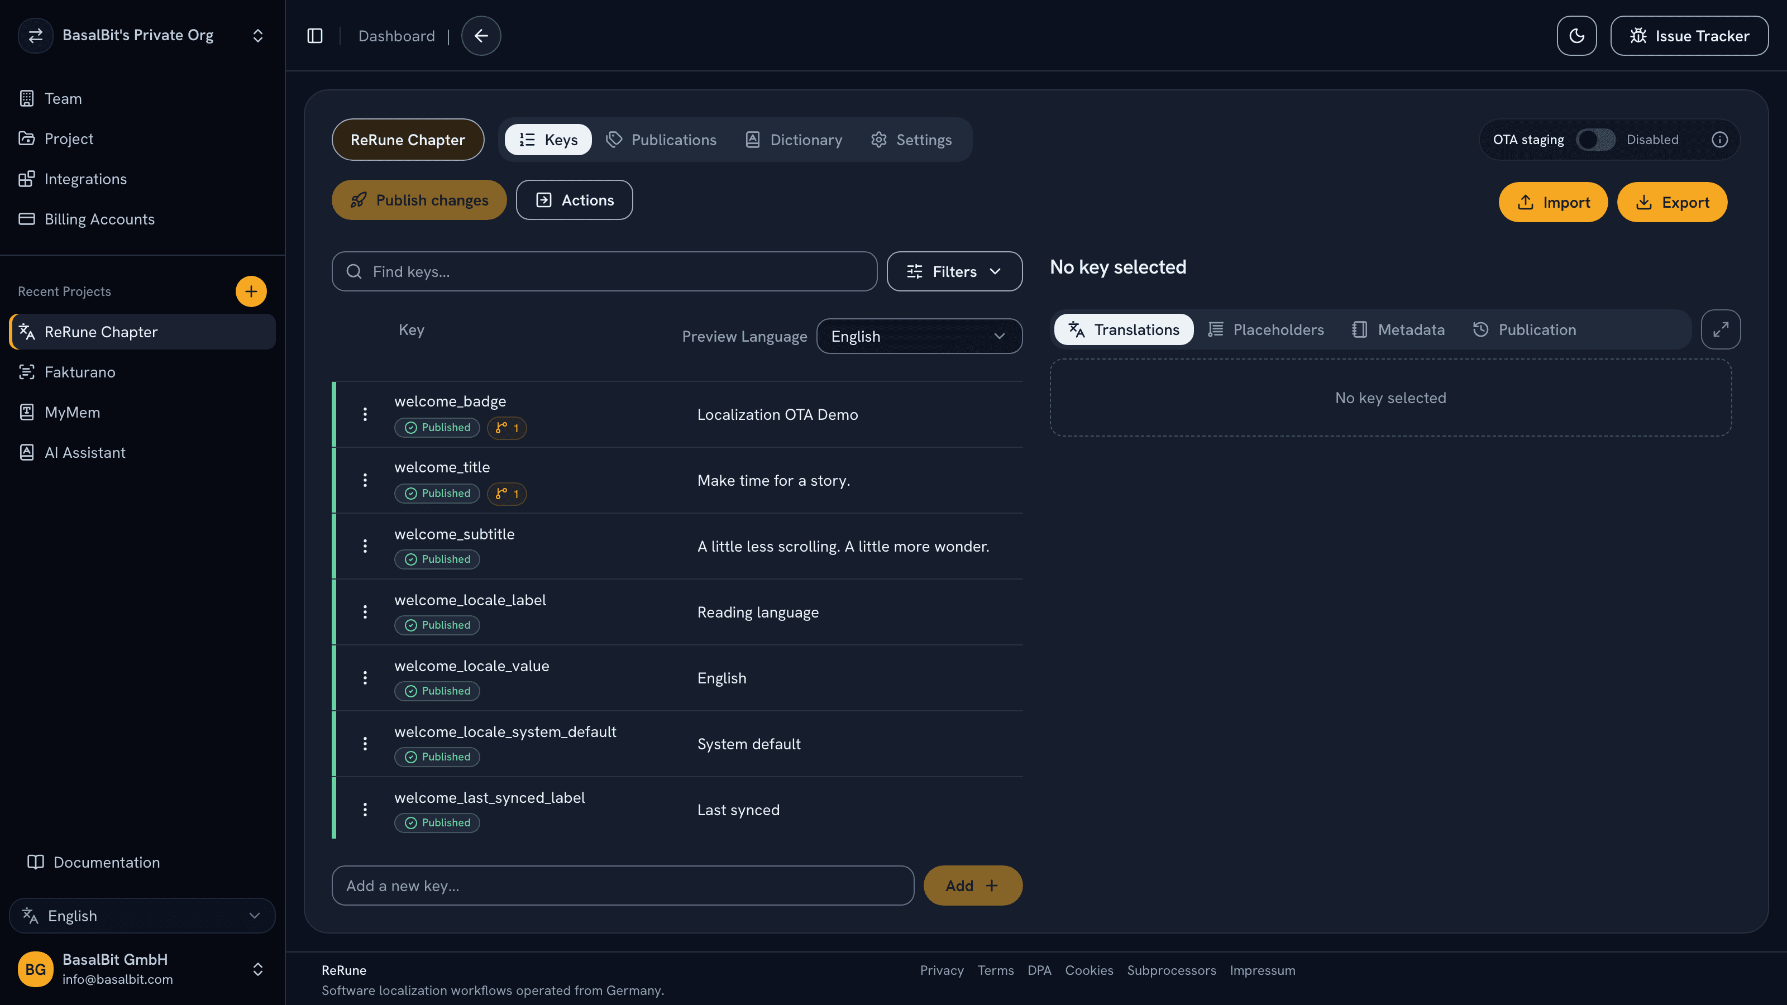Screen dimensions: 1787x1005
Task: Open Team in the sidebar
Action: (142, 98)
